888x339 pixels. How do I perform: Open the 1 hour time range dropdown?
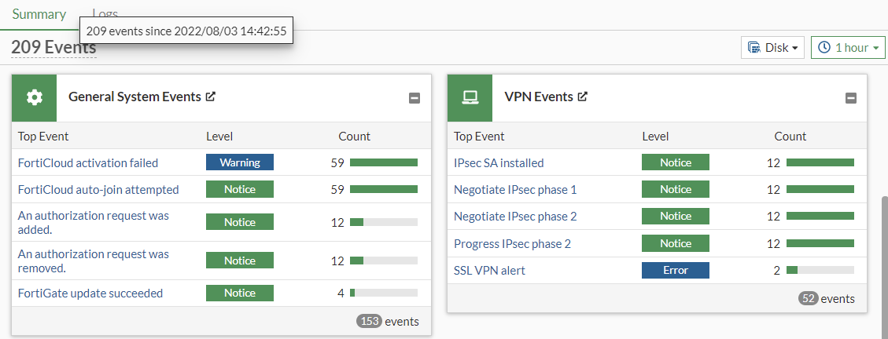tap(849, 47)
